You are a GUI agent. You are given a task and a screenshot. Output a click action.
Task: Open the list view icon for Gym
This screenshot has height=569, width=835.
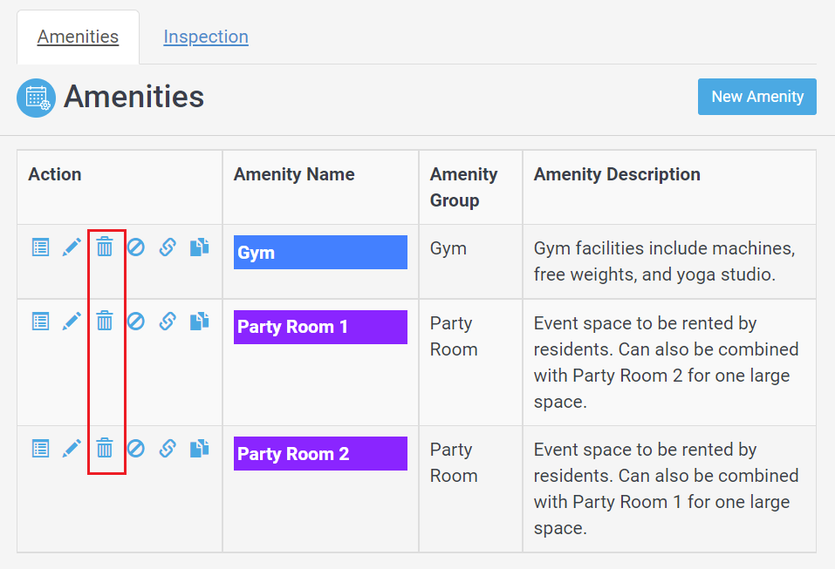[x=40, y=247]
